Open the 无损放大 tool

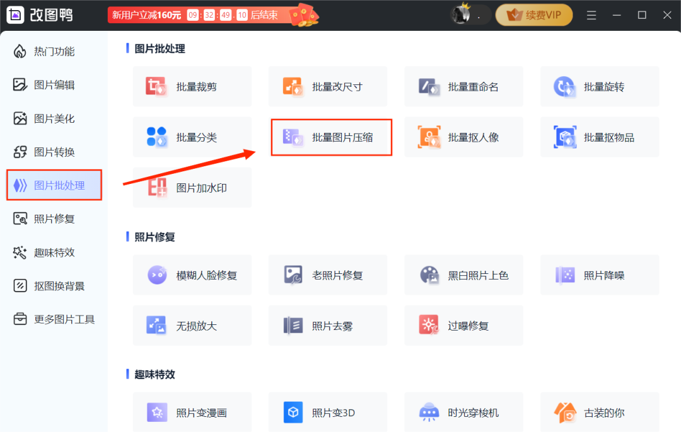192,325
